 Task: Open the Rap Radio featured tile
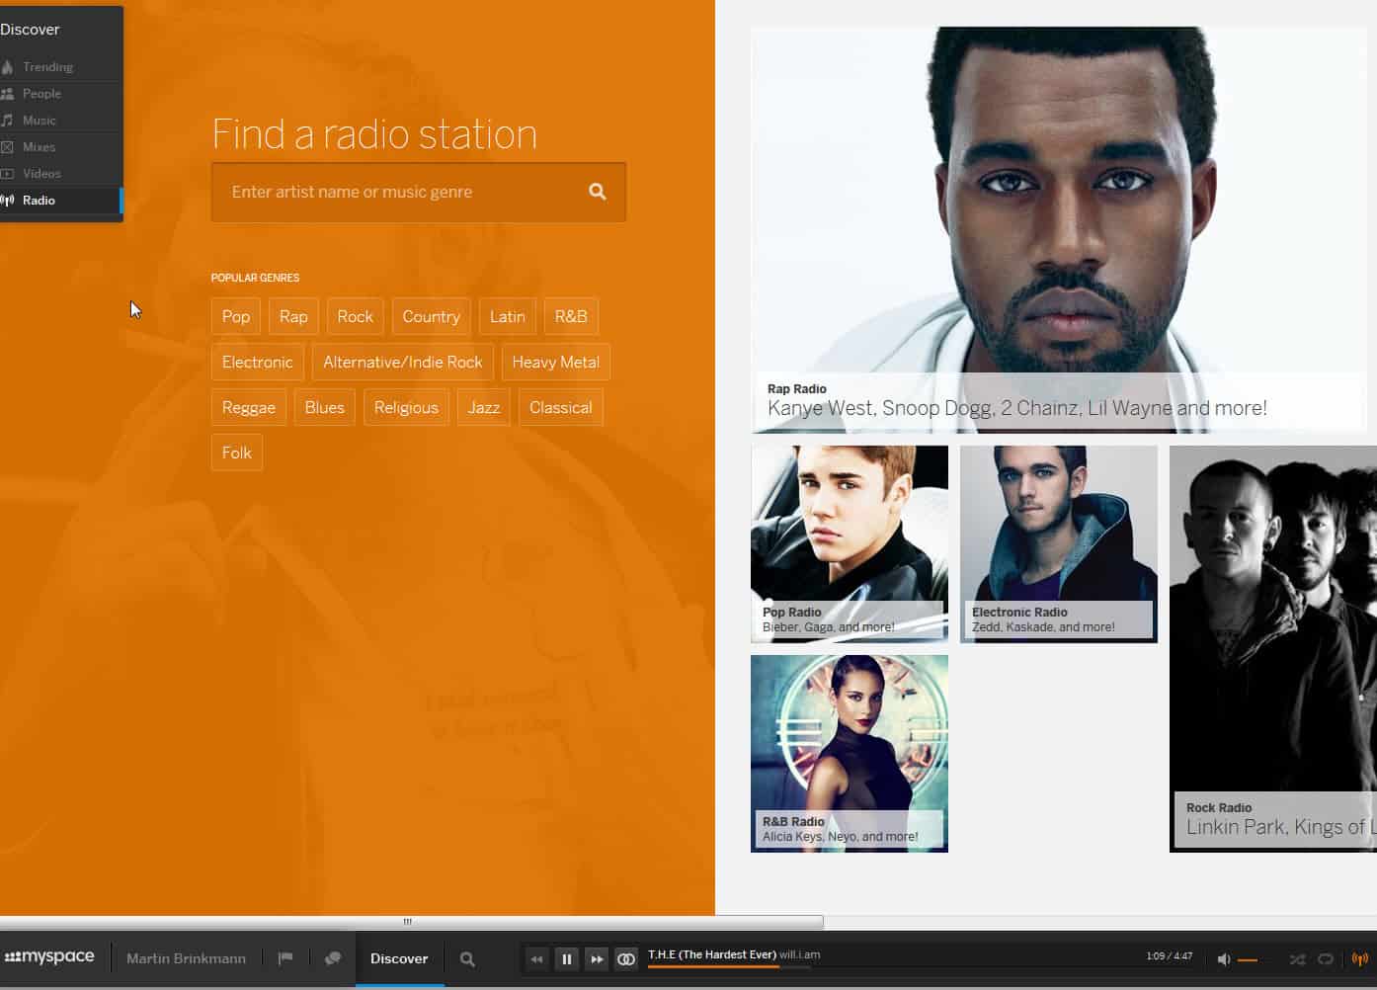[1058, 230]
